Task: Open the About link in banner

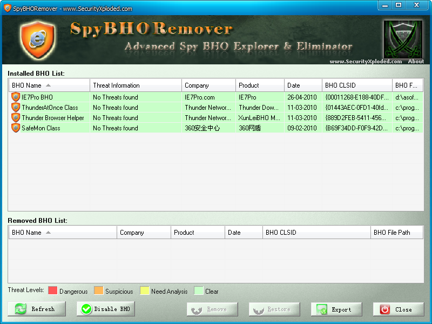Action: point(416,62)
